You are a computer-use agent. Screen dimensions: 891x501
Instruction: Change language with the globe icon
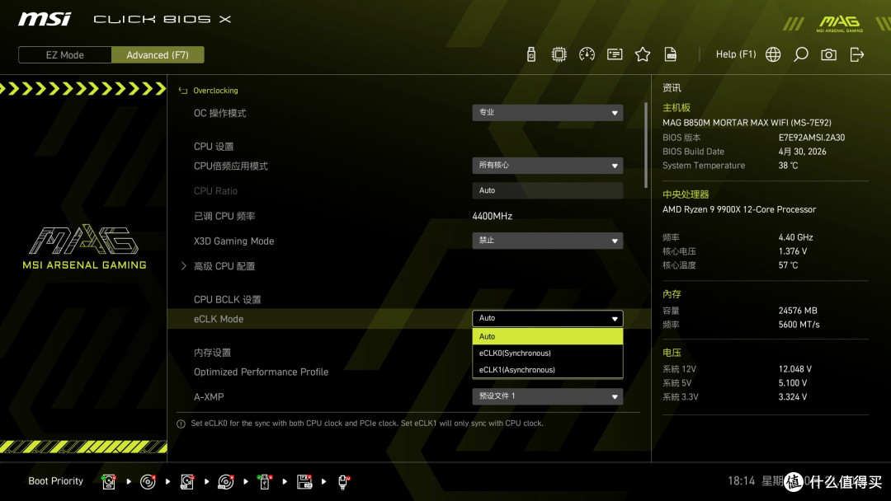pos(773,54)
